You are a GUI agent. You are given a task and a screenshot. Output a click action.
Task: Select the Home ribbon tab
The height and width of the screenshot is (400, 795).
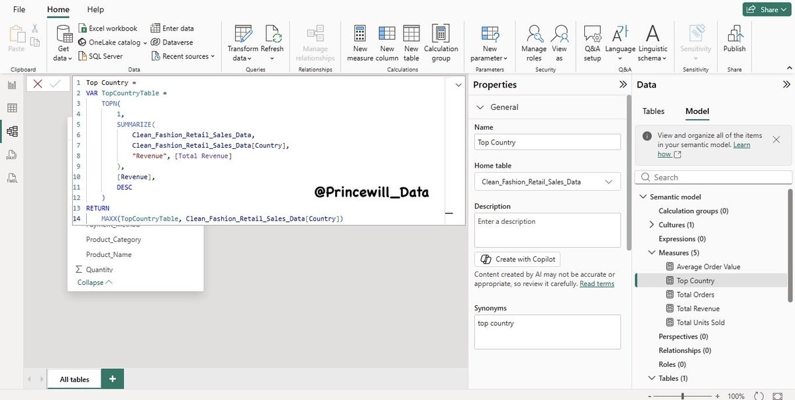point(58,10)
